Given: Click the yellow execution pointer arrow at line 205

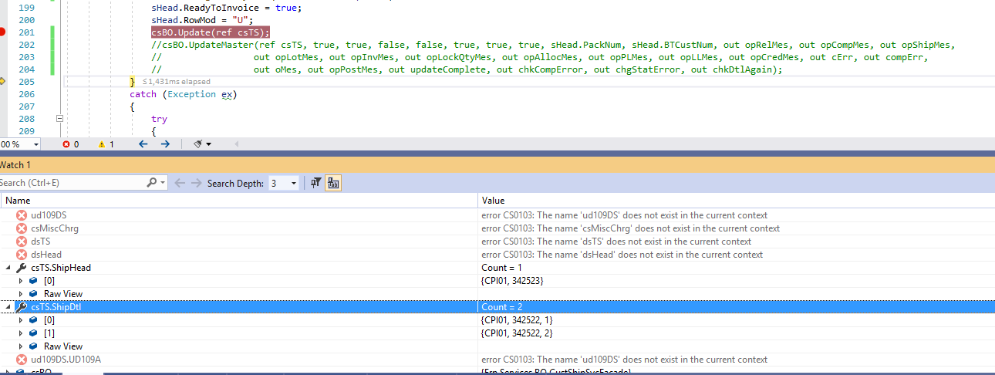Looking at the screenshot, I should tap(2, 82).
